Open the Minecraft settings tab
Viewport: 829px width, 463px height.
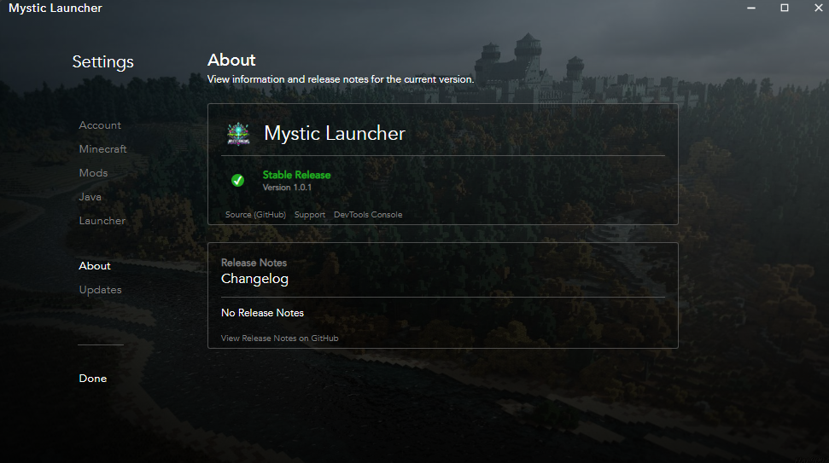pos(102,149)
